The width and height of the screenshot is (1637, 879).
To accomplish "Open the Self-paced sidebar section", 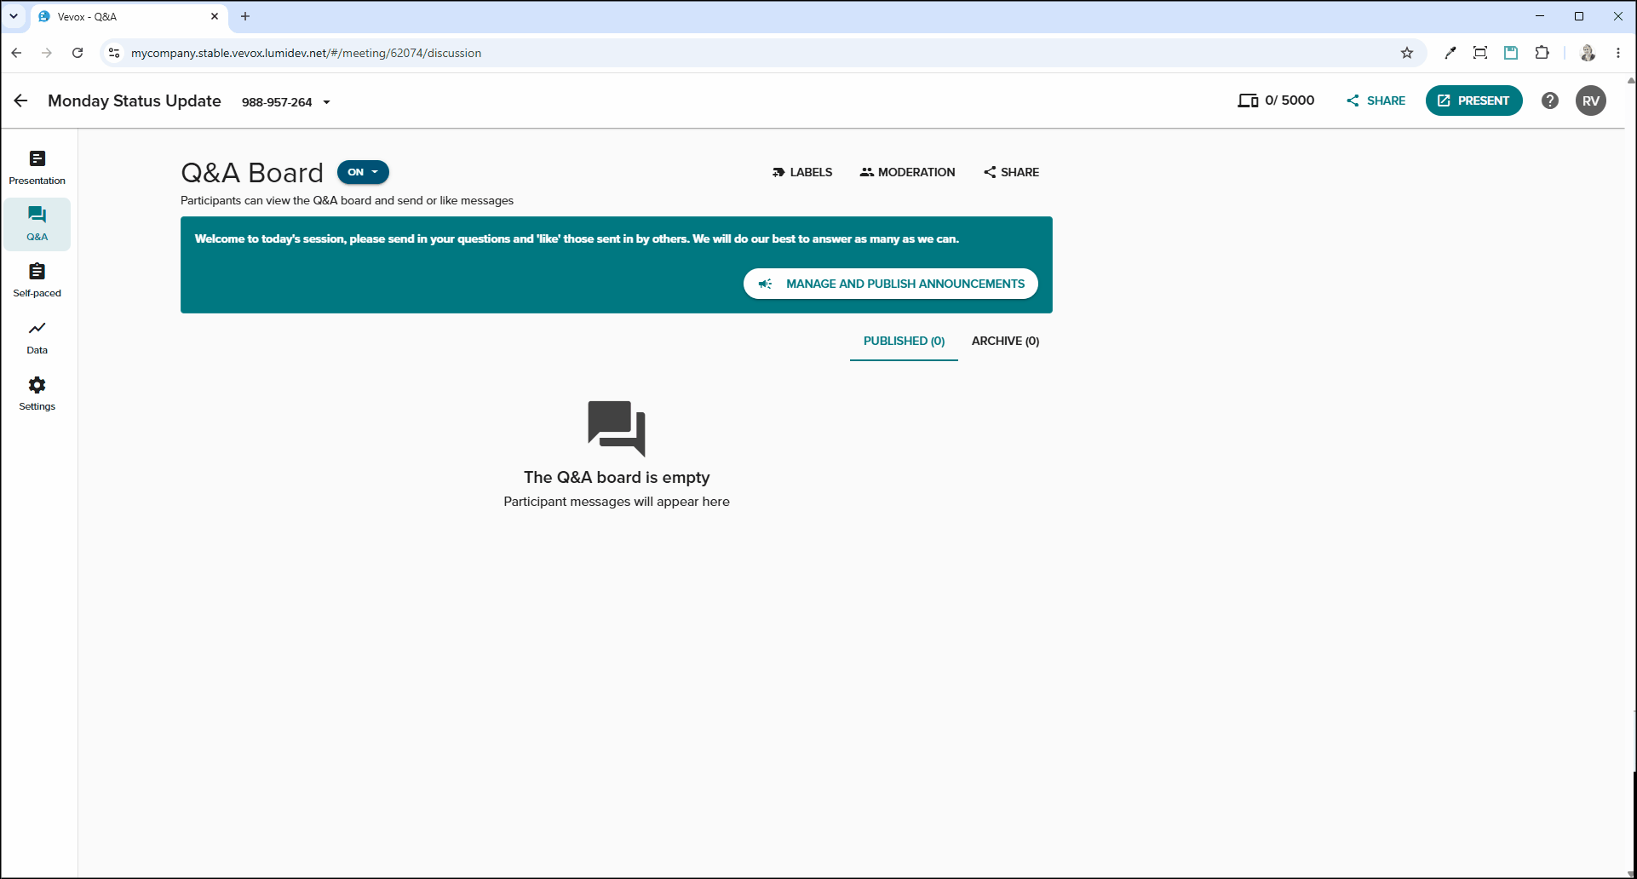I will pos(37,280).
